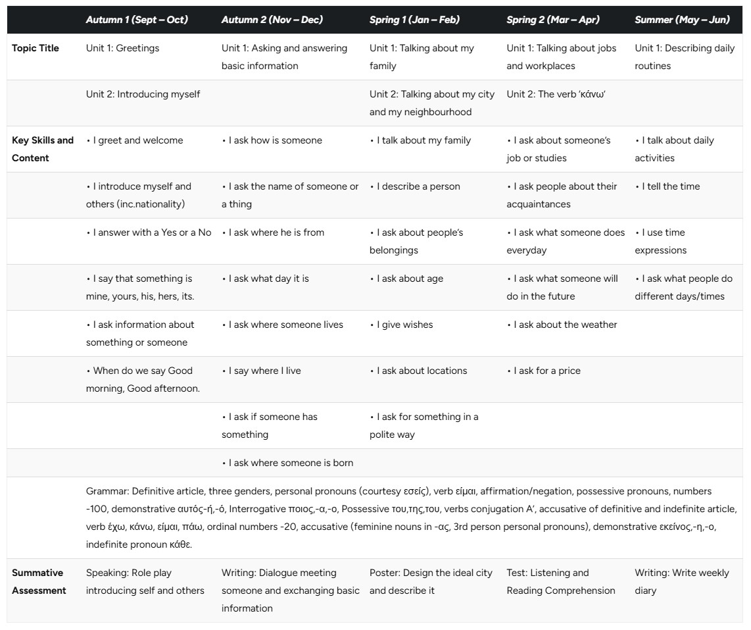Click the Autumn 2 (Nov – Dec) column header
Viewport: 751px width, 630px height.
[x=272, y=20]
